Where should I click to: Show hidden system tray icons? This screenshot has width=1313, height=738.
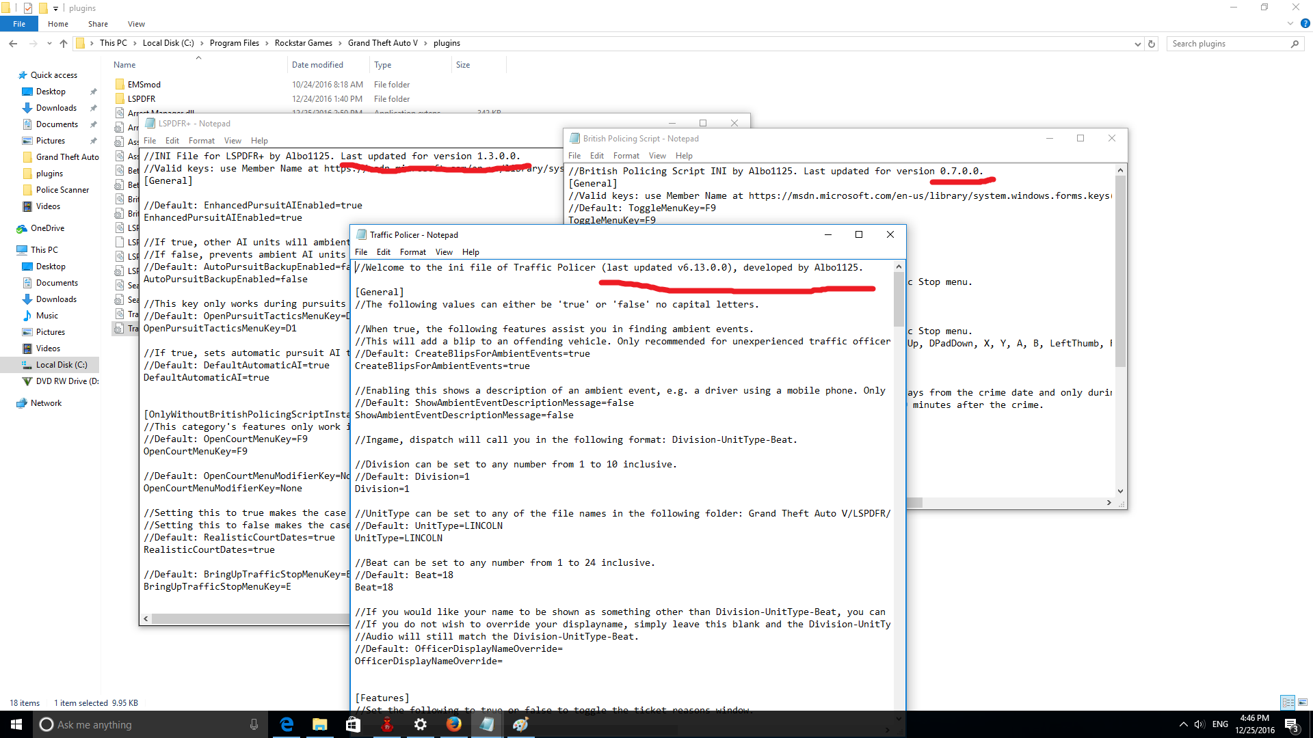[x=1183, y=724]
